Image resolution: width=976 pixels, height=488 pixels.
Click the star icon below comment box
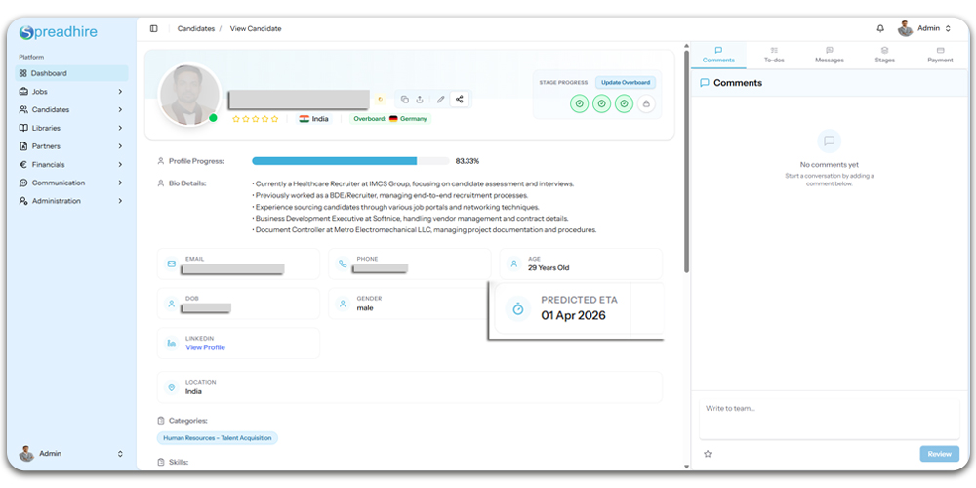(708, 454)
